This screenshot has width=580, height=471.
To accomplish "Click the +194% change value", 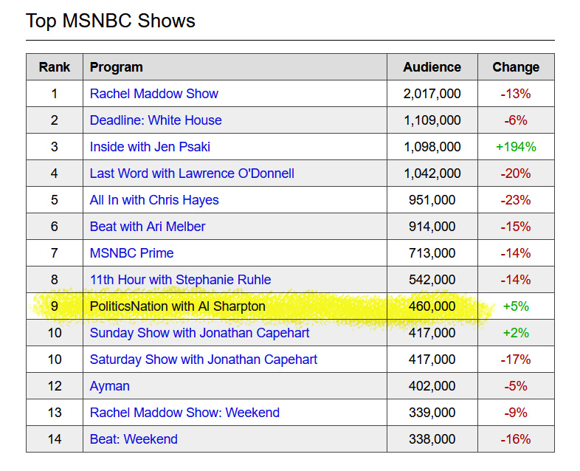I will [516, 147].
